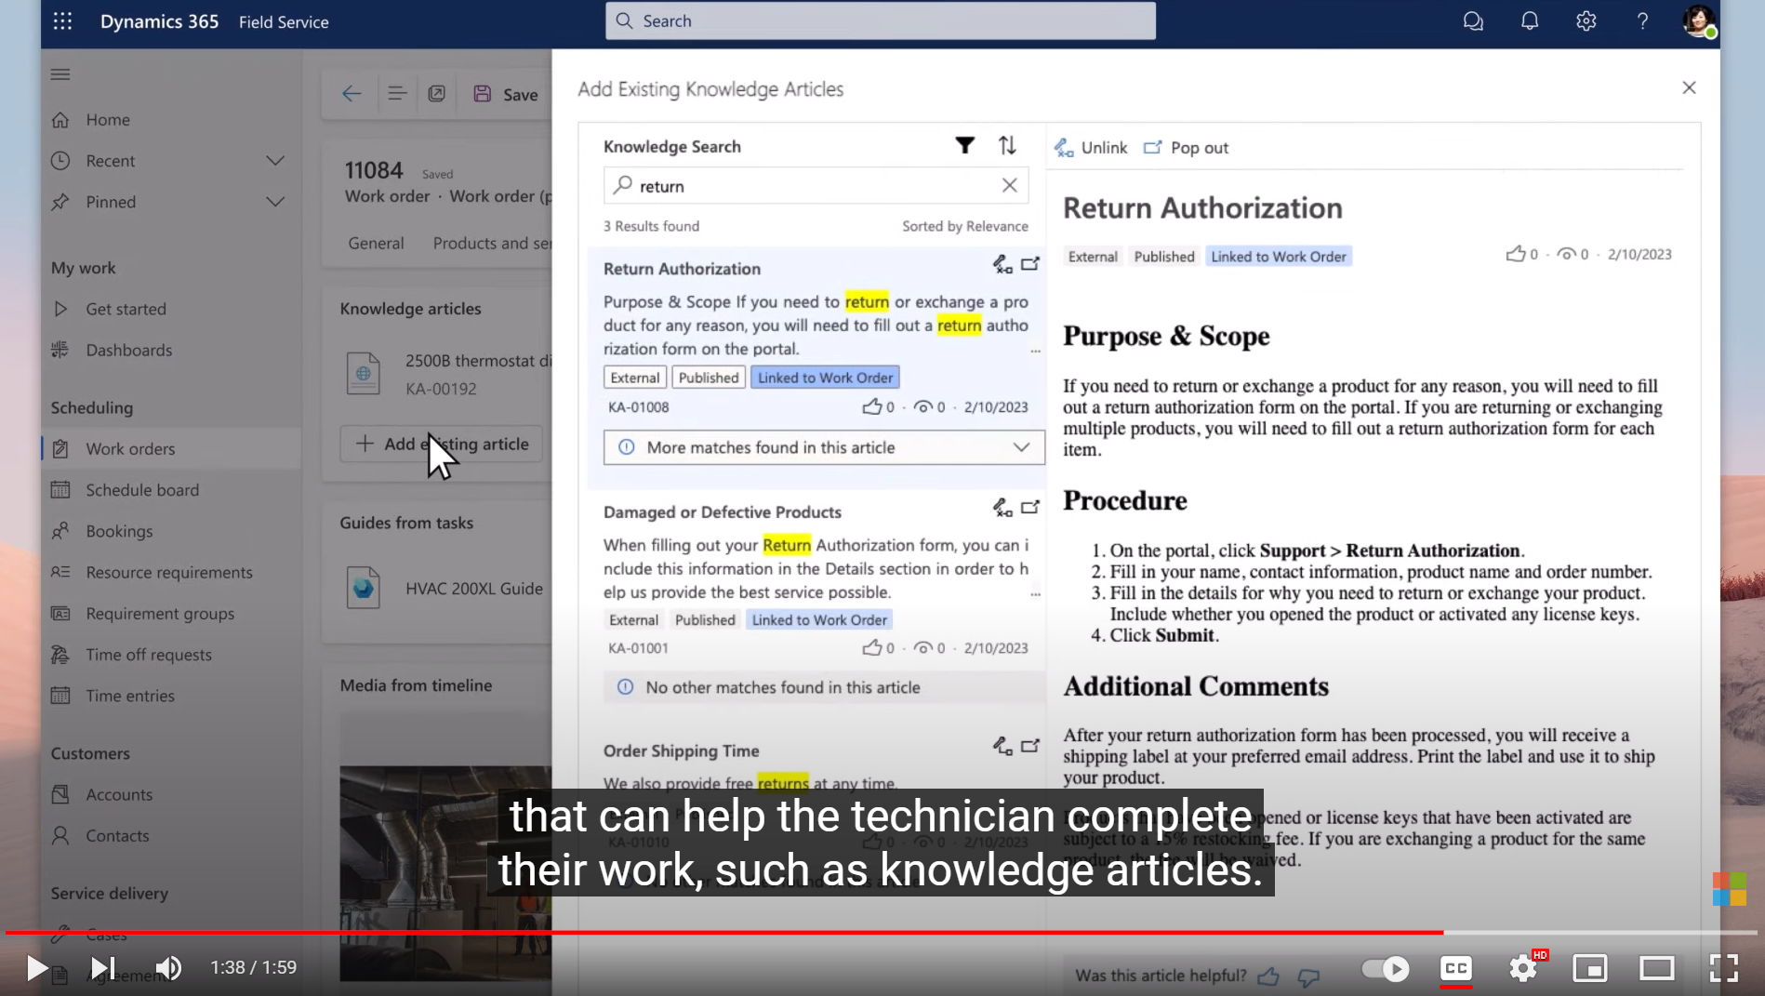This screenshot has width=1765, height=996.
Task: Seek on the red video progress bar
Action: [744, 932]
